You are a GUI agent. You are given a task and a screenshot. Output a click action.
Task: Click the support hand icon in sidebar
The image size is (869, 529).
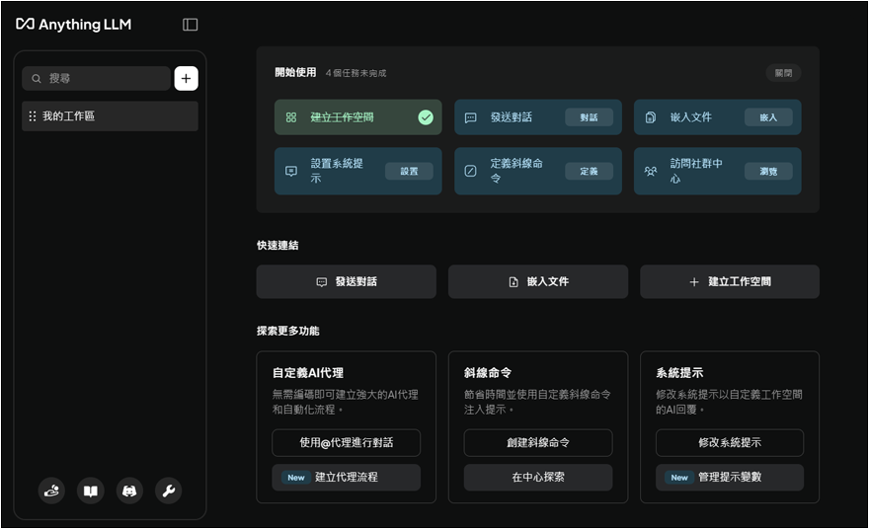[x=51, y=491]
